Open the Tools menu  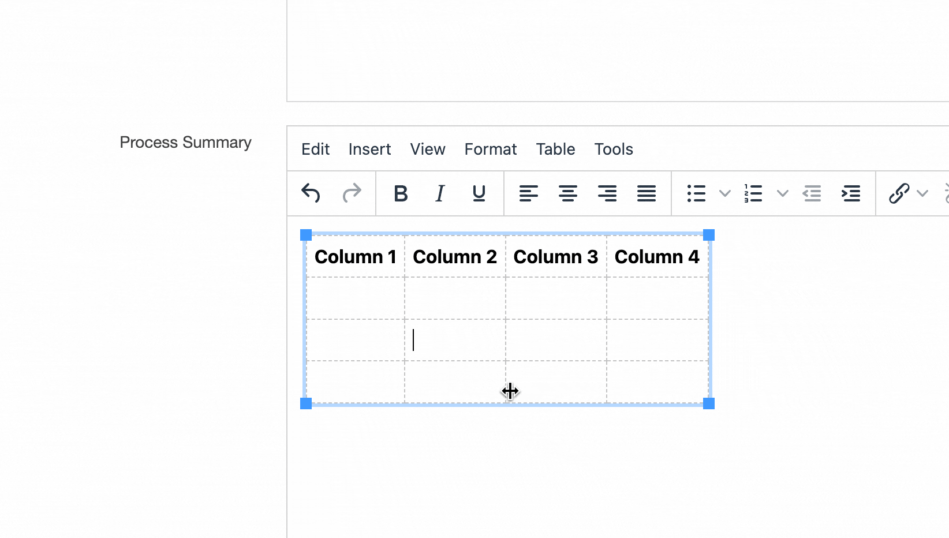pyautogui.click(x=613, y=149)
